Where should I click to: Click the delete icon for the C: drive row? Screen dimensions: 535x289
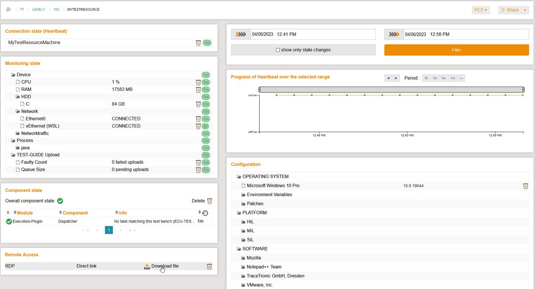pos(198,104)
